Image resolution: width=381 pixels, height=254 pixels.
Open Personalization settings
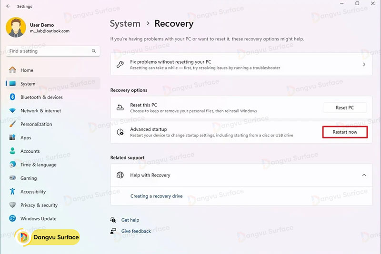coord(36,124)
